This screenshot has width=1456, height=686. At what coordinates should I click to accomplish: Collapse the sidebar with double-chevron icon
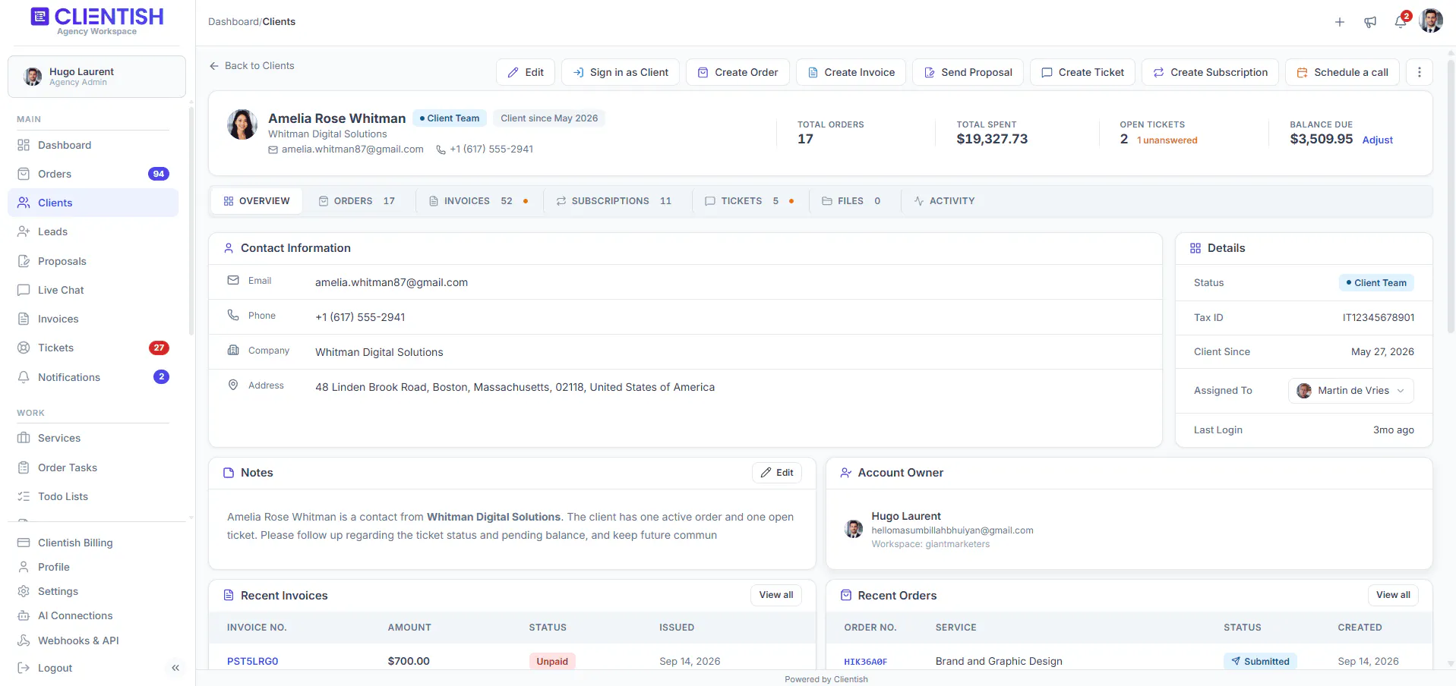[175, 668]
